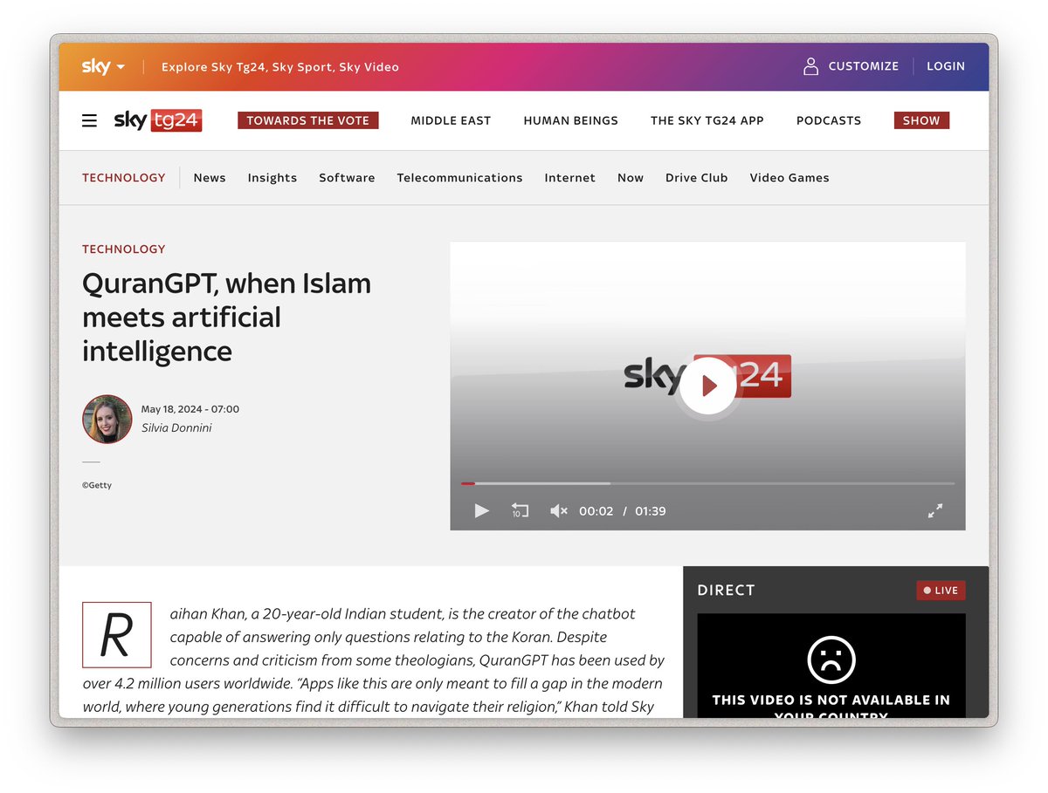Image resolution: width=1048 pixels, height=793 pixels.
Task: Click the LOGIN button
Action: 946,65
